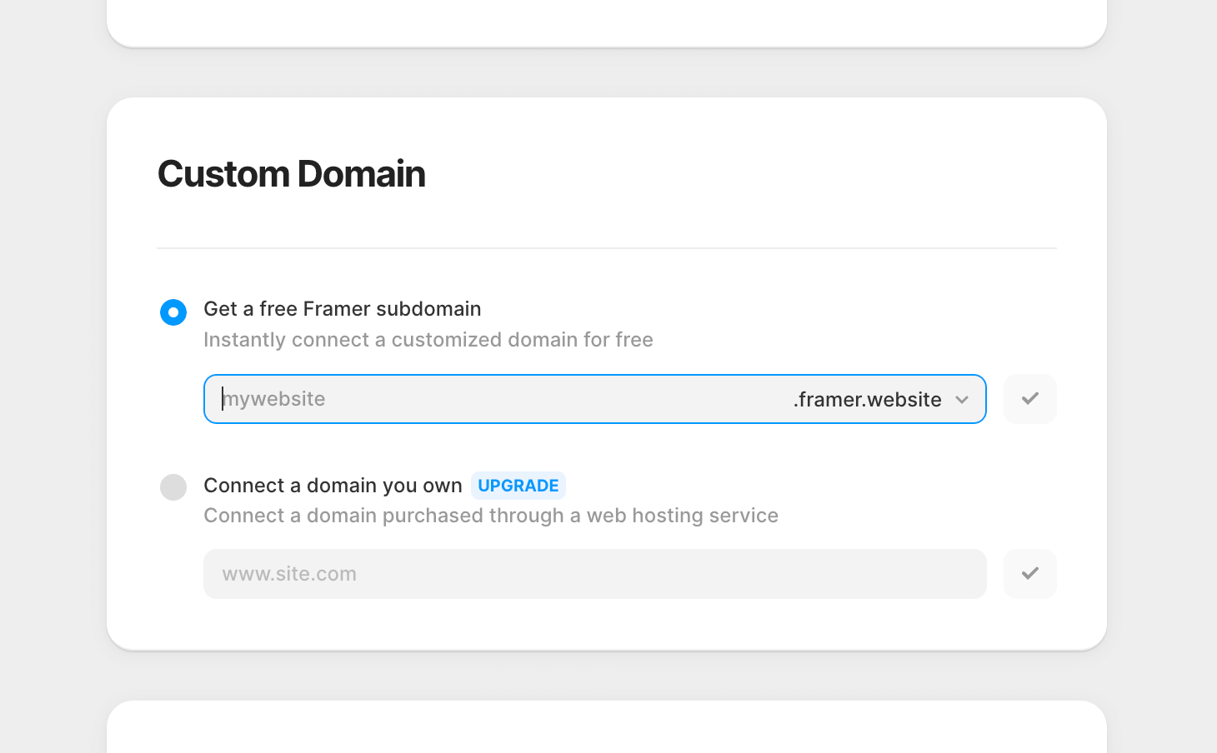The height and width of the screenshot is (753, 1217).
Task: Click the divider line below Custom Domain heading
Action: 606,248
